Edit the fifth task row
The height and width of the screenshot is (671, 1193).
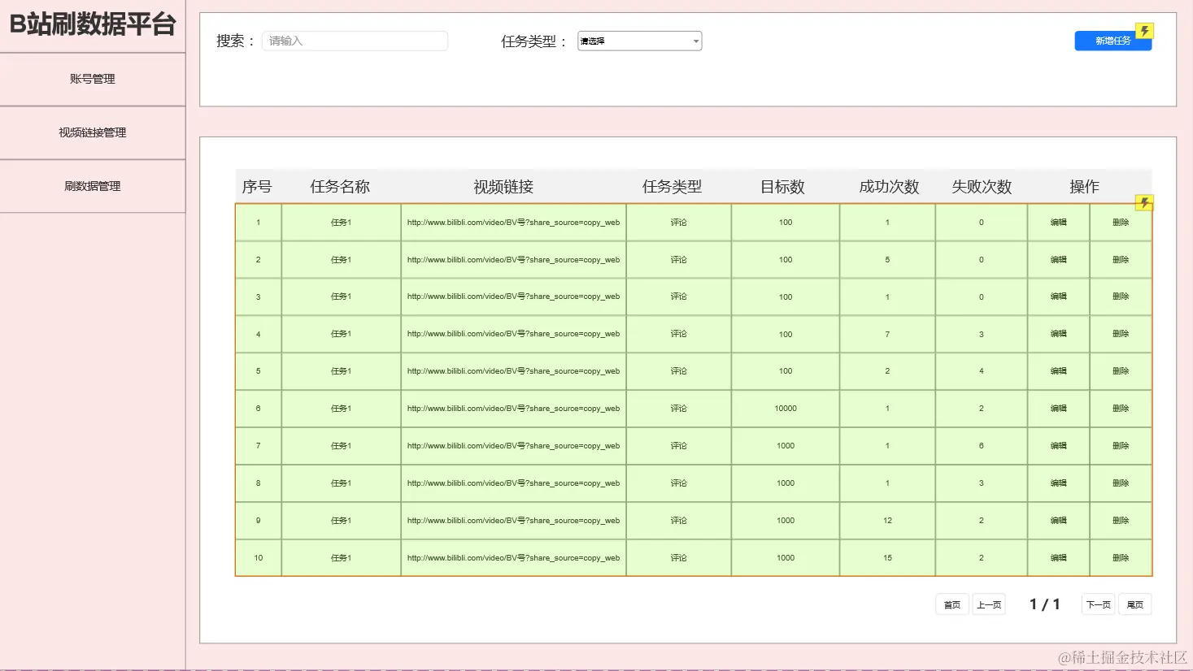coord(1058,371)
